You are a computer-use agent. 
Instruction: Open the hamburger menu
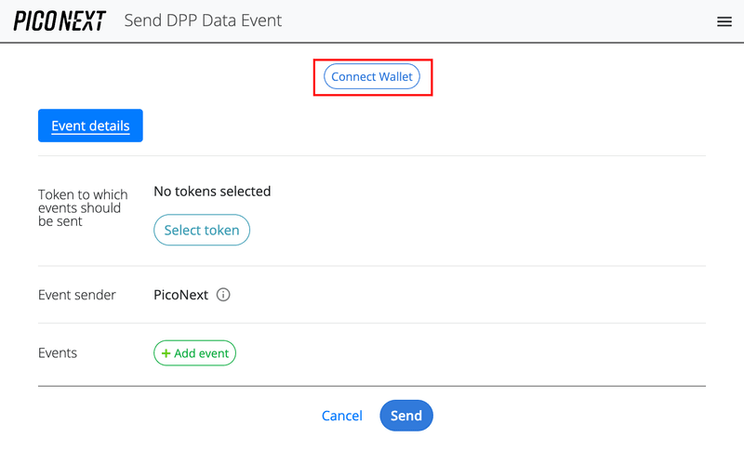[x=724, y=21]
